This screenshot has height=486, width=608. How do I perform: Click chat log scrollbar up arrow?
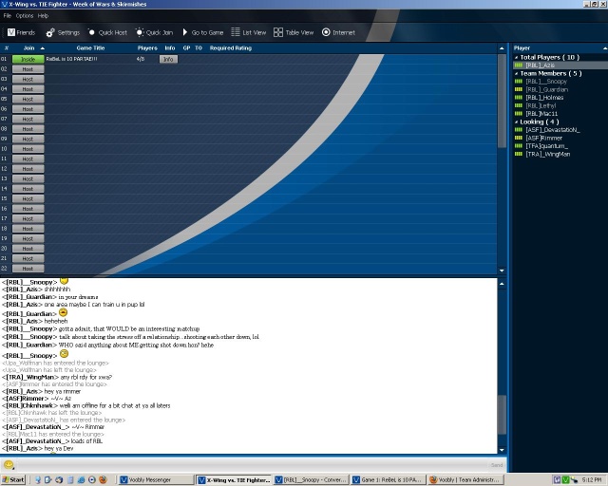coord(502,284)
